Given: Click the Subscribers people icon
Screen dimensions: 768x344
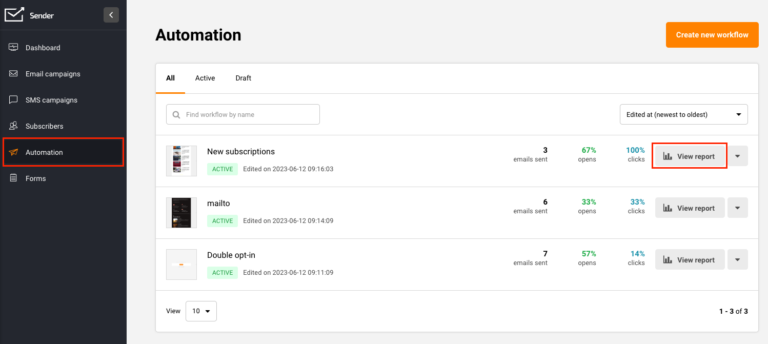Looking at the screenshot, I should click(x=14, y=126).
